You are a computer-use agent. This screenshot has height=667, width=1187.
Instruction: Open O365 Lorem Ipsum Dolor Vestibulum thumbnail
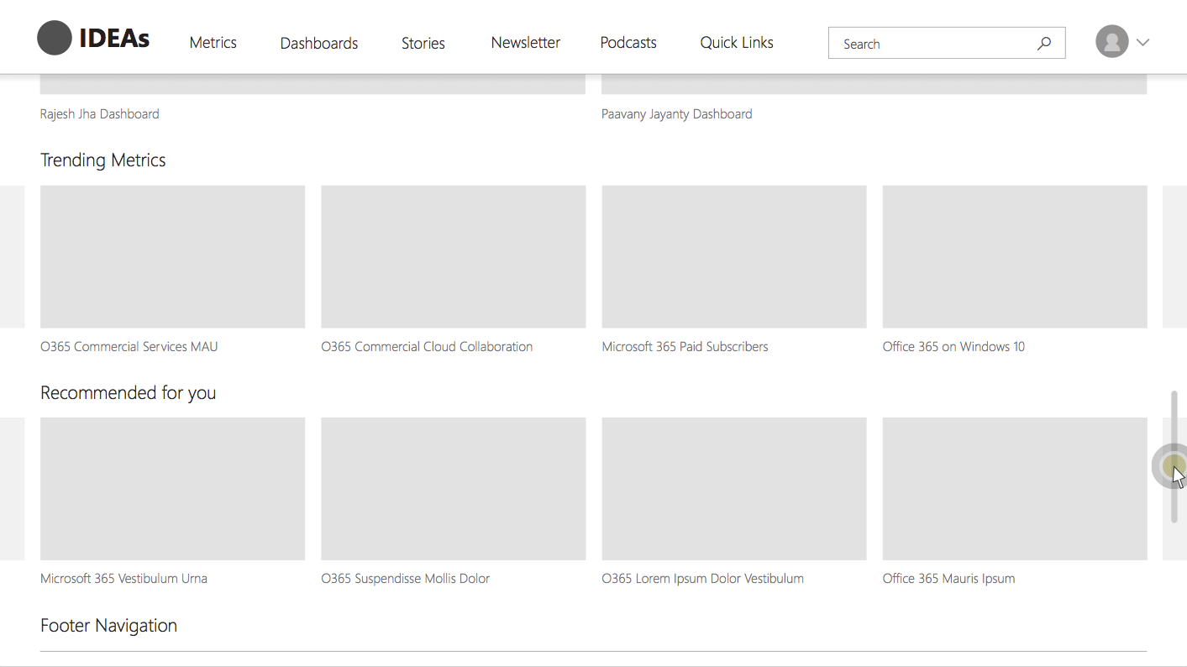[734, 489]
